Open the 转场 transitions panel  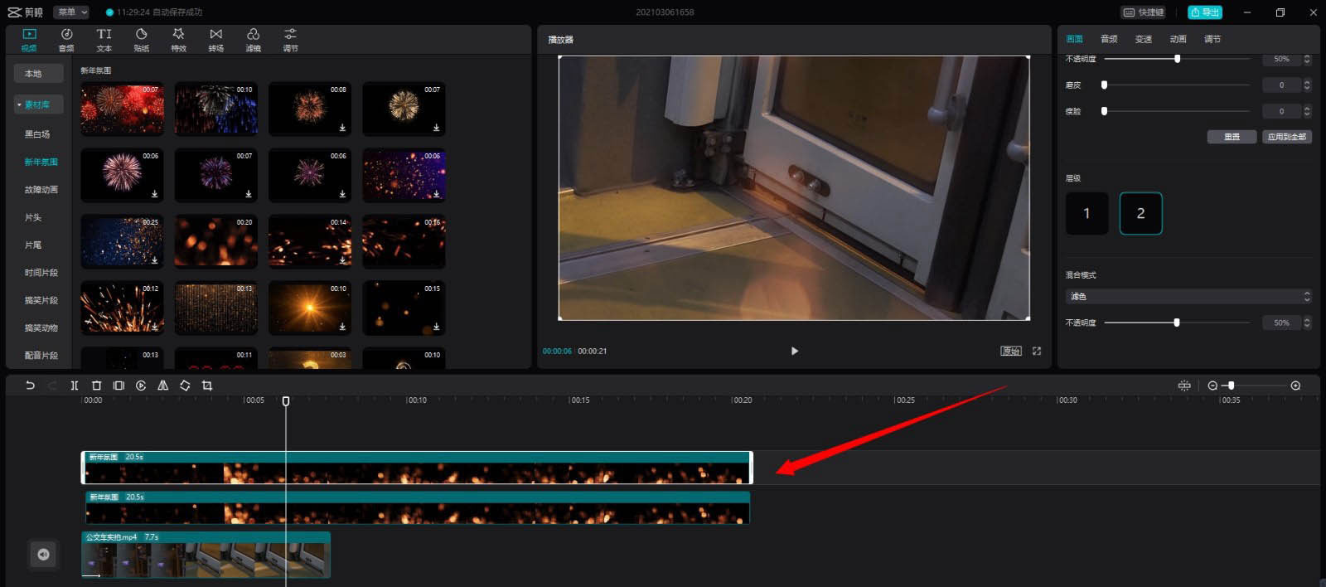coord(215,39)
